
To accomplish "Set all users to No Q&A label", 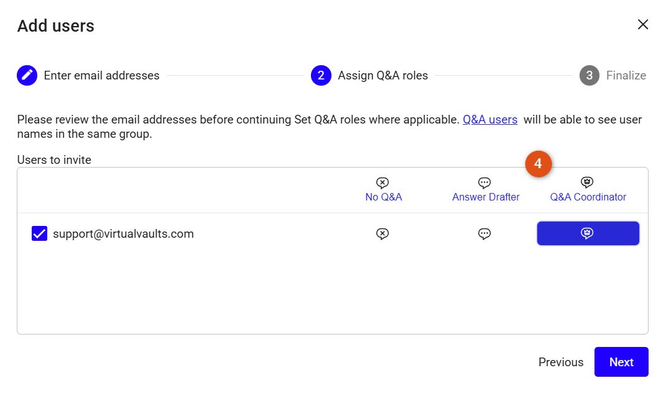I will [x=384, y=197].
